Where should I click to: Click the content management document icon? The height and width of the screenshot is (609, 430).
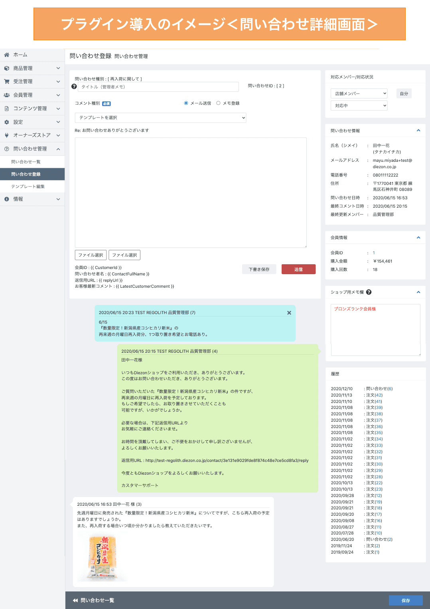(x=7, y=108)
